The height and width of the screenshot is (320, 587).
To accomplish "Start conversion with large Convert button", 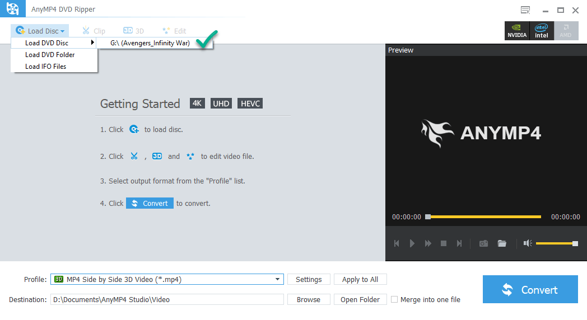I will (x=530, y=289).
